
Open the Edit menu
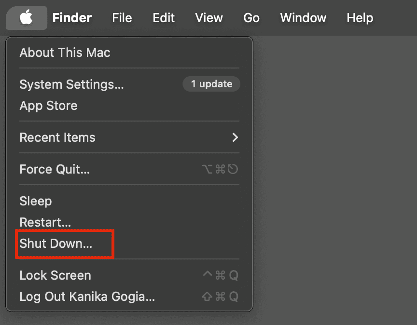164,18
